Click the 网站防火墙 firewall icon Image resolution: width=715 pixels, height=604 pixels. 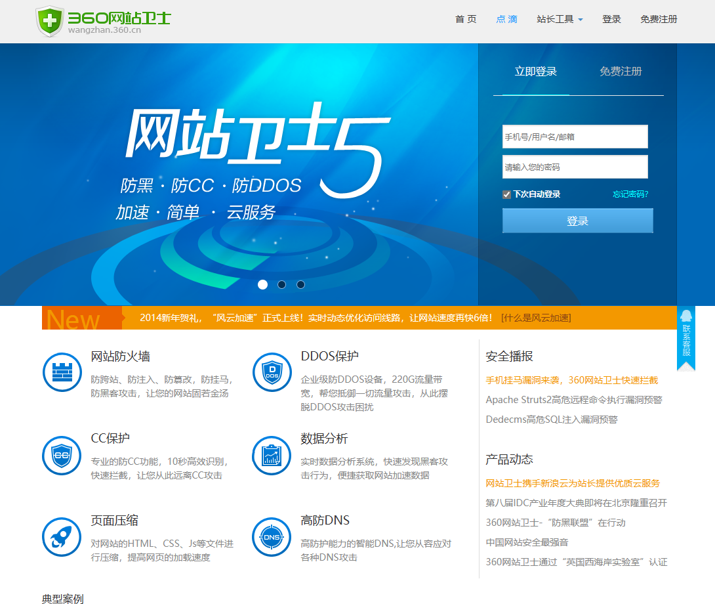click(62, 372)
